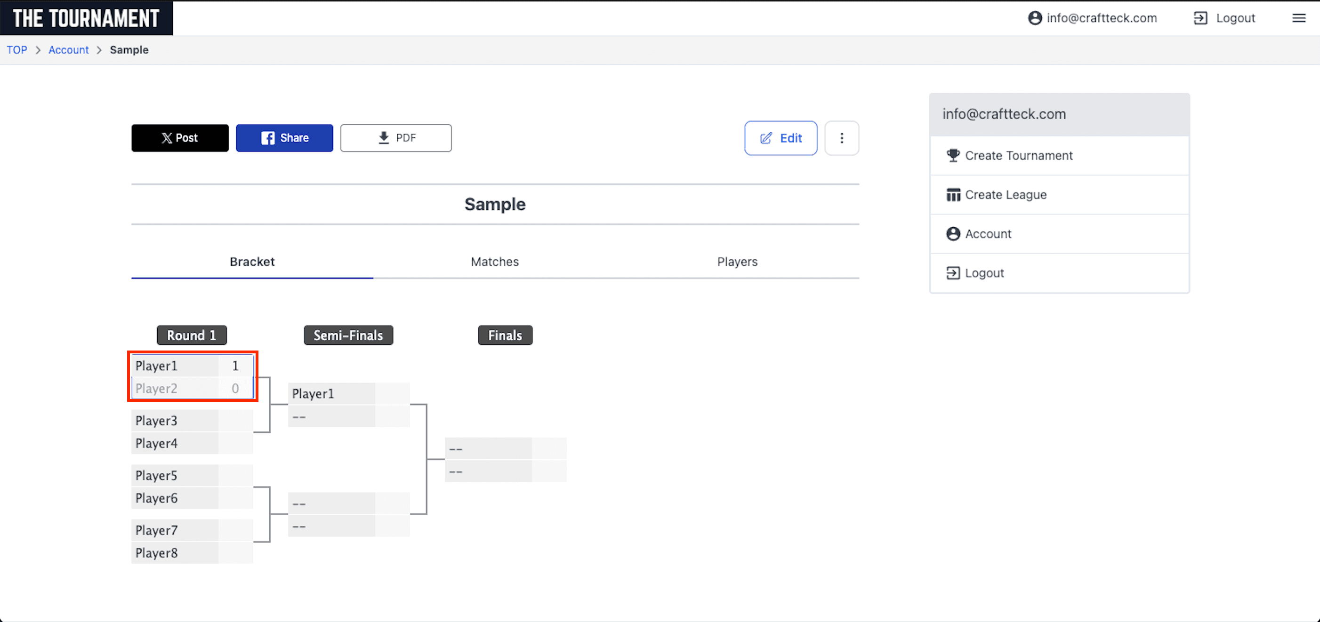Image resolution: width=1320 pixels, height=622 pixels.
Task: Click THE TOURNAMENT logo
Action: click(86, 18)
